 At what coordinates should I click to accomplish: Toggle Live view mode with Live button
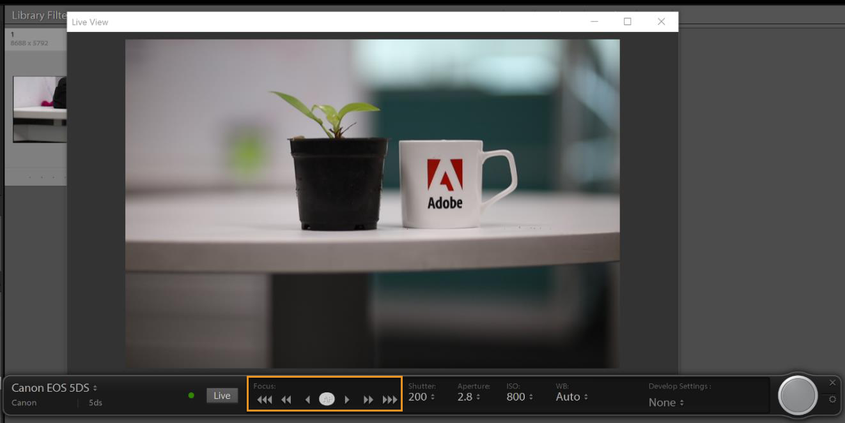tap(222, 396)
